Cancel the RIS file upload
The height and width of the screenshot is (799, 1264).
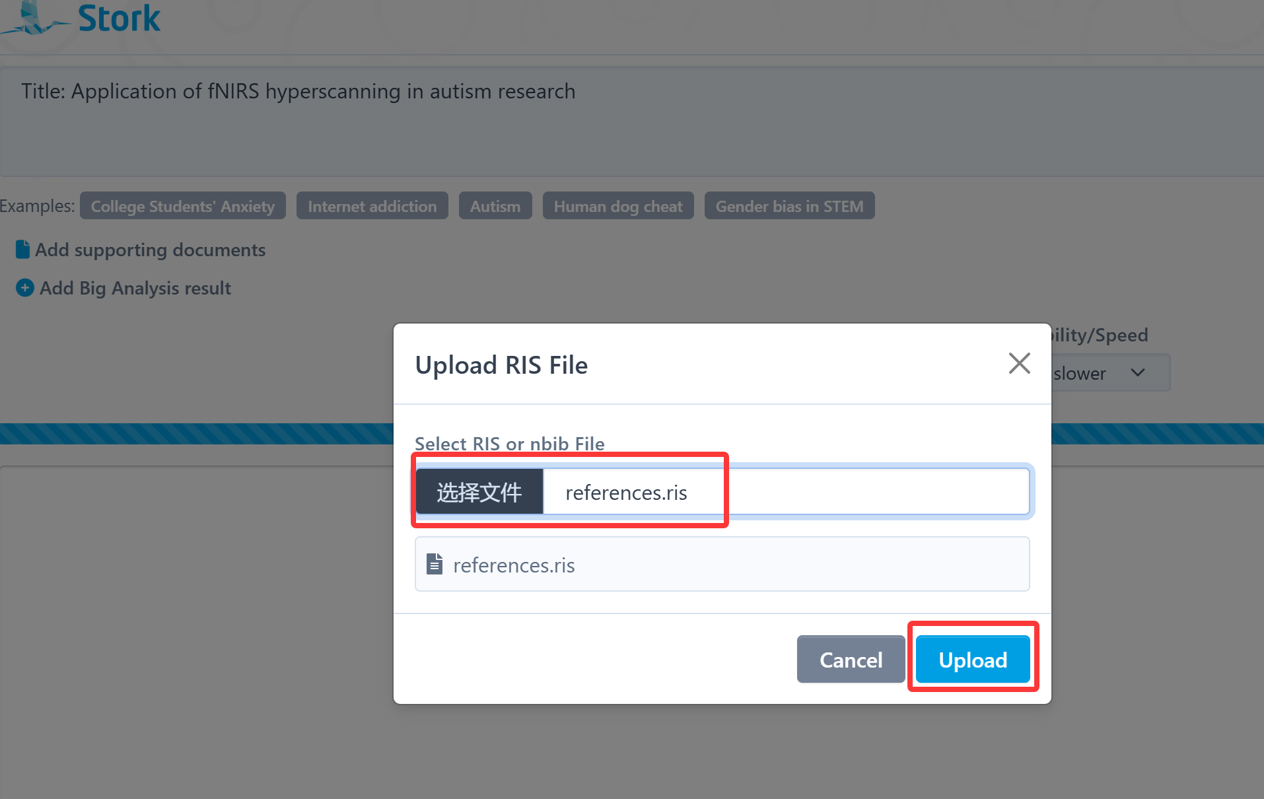coord(850,660)
